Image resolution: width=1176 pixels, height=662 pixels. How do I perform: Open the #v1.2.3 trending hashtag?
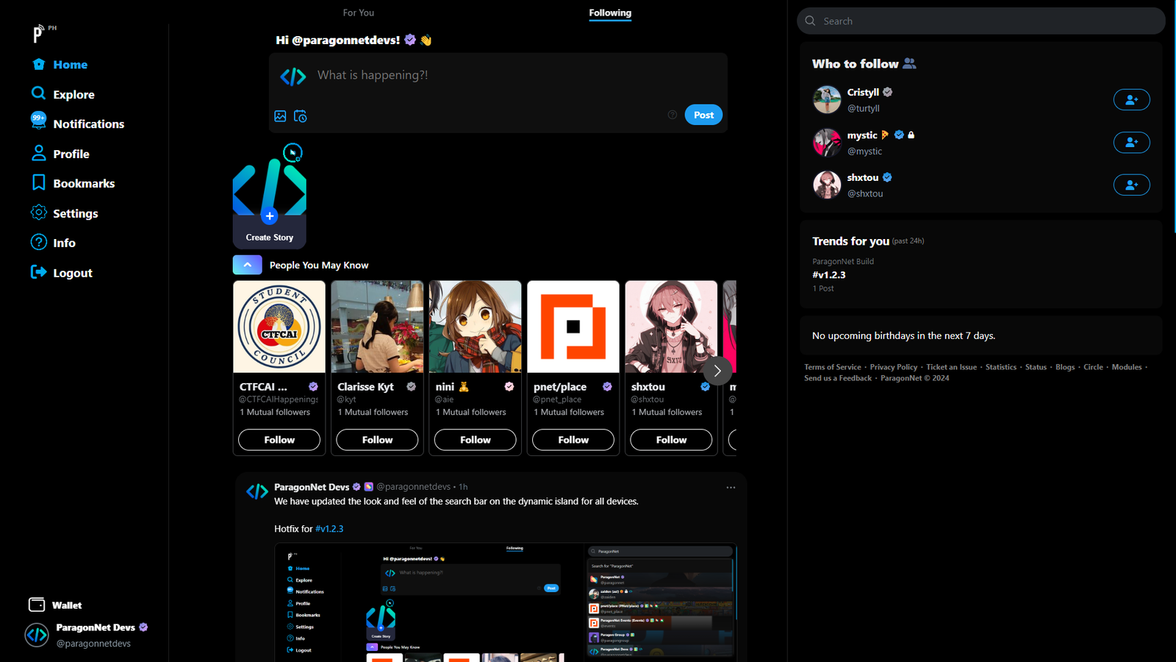tap(829, 275)
